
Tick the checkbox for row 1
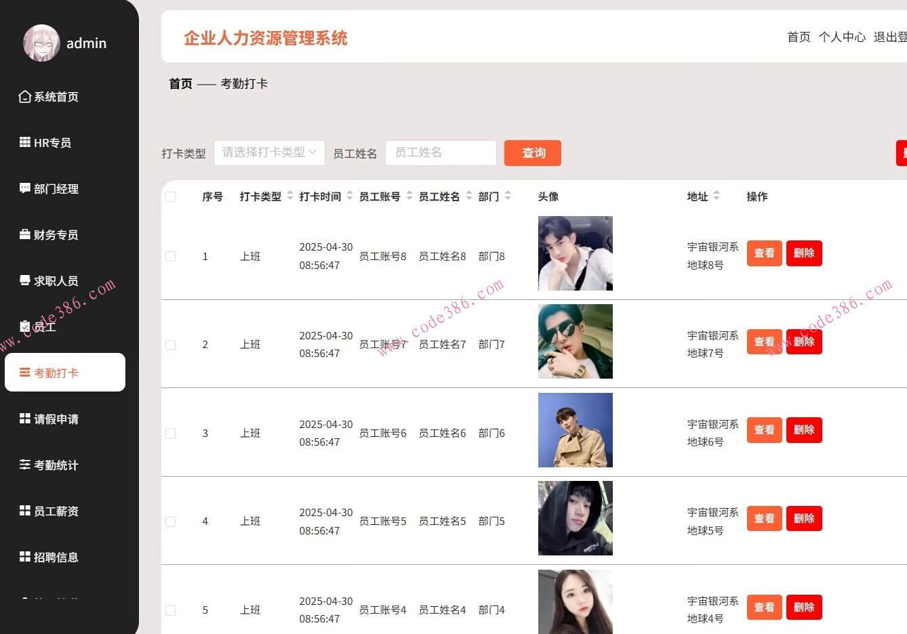[x=170, y=256]
